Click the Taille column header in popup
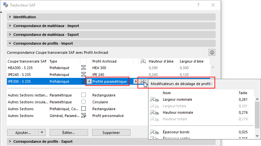Viewport: 261px width, 146px height. pos(246,93)
